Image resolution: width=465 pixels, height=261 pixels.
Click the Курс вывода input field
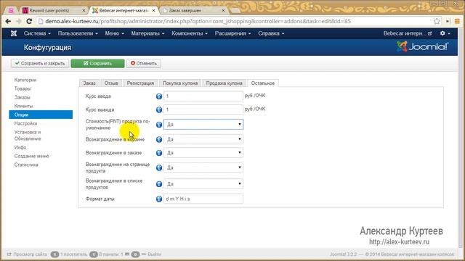click(x=203, y=109)
